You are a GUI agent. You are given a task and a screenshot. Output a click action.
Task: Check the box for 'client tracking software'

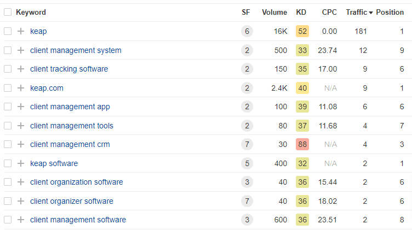[x=8, y=69]
